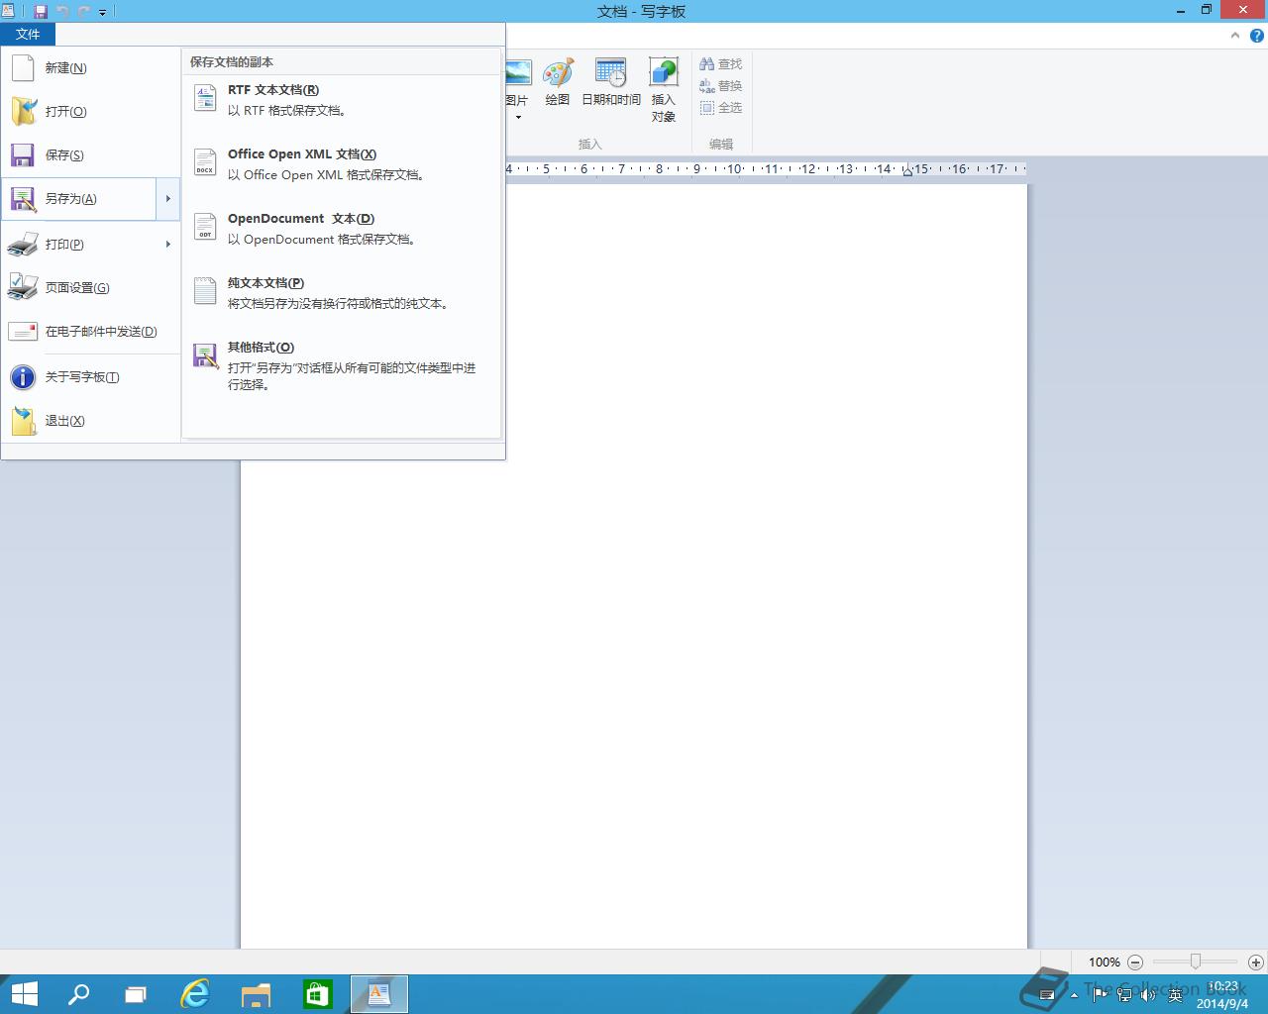Click 插入对象 insert object icon
The width and height of the screenshot is (1268, 1014).
tap(664, 73)
